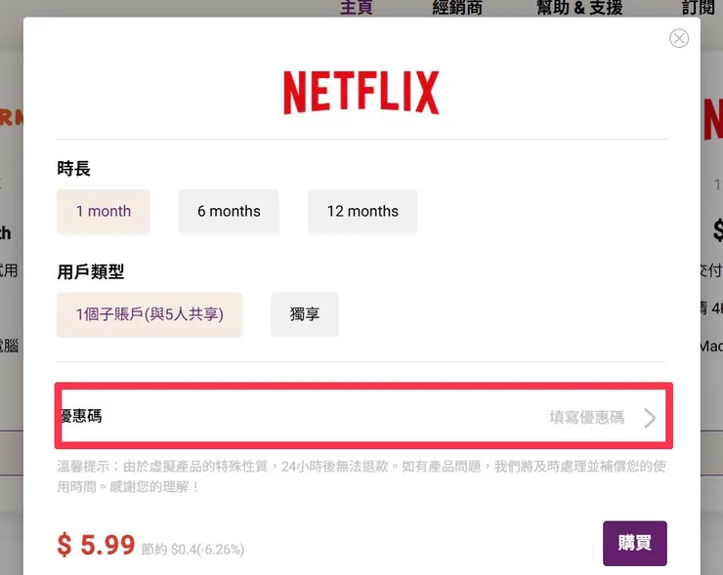Close the Netflix purchase dialog

[679, 38]
